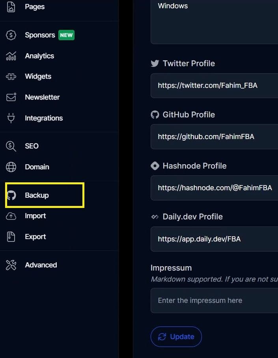Click the Advanced tools icon
The image size is (278, 358).
11,265
